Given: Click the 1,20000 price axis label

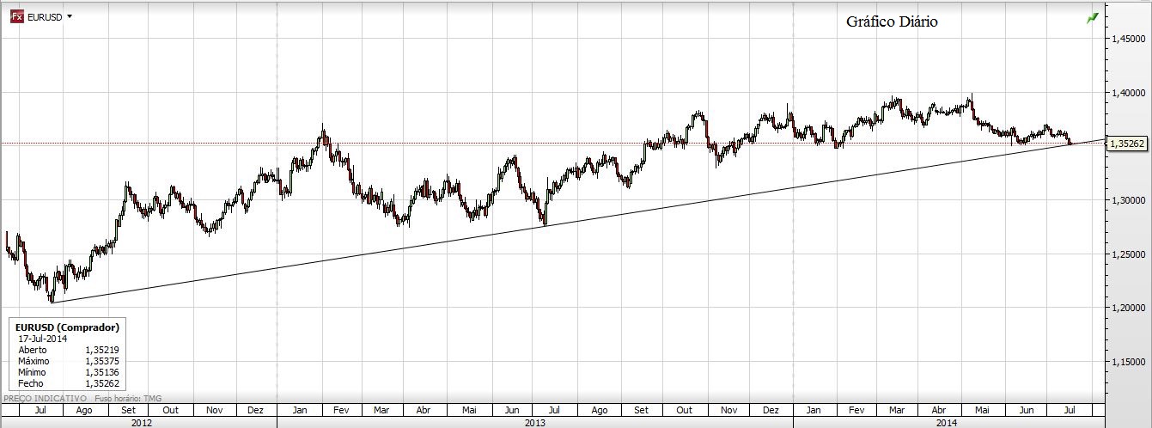Looking at the screenshot, I should [1128, 309].
